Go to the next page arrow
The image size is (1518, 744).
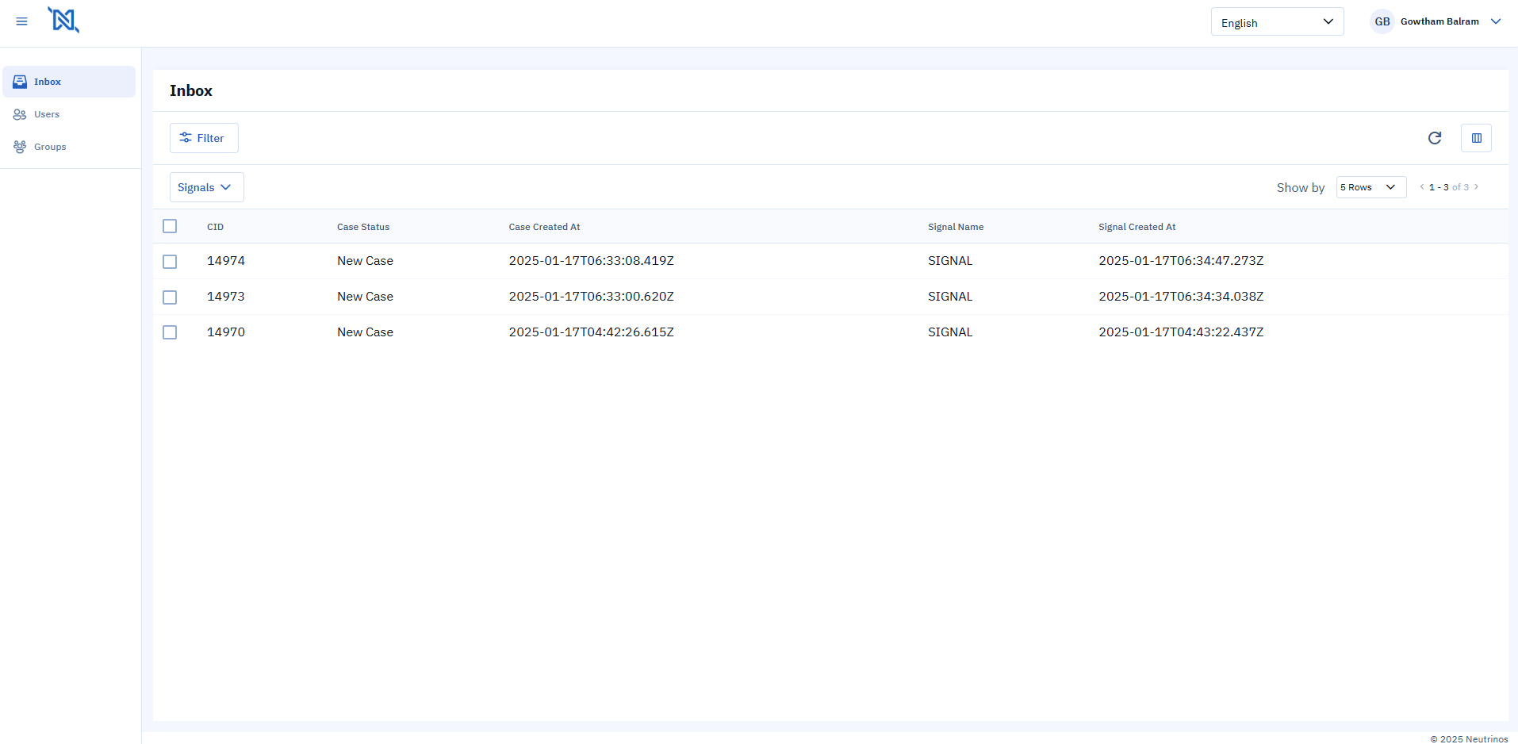(1476, 187)
